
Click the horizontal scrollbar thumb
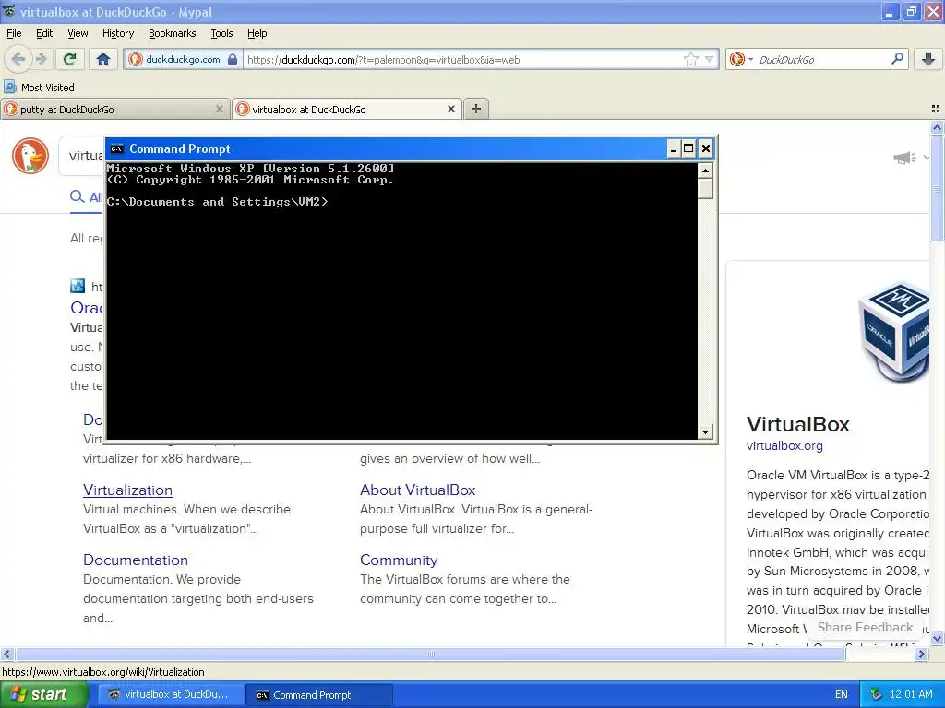click(x=430, y=654)
